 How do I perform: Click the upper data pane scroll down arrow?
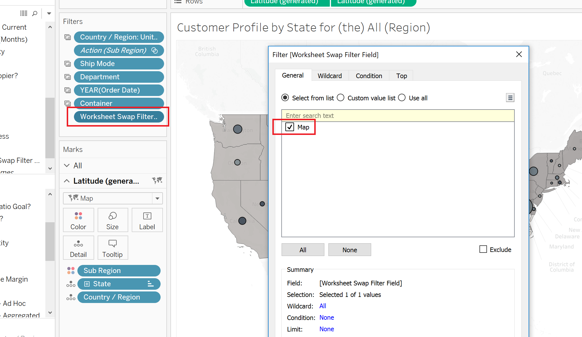pos(50,168)
